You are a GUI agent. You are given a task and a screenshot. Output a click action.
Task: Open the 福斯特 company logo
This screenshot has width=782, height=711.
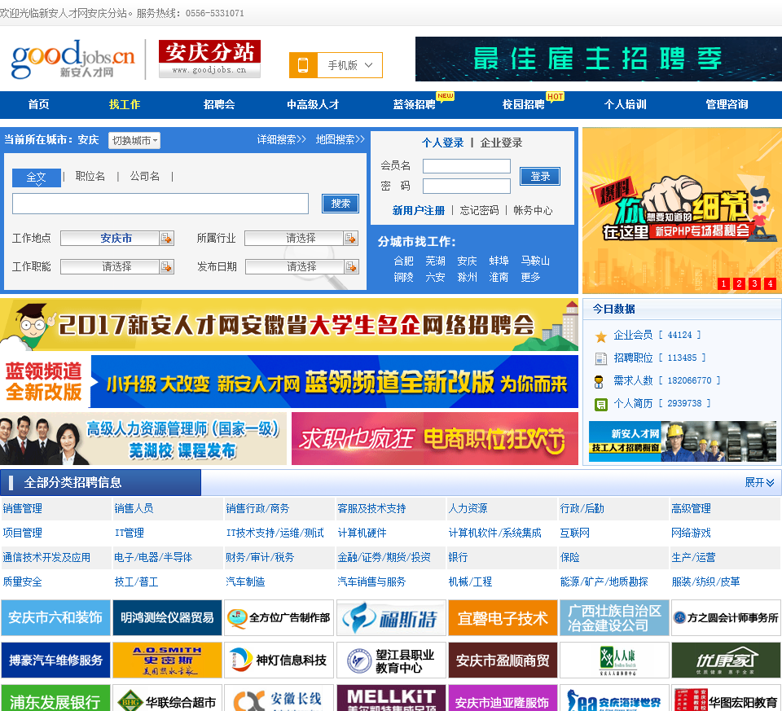pyautogui.click(x=391, y=618)
